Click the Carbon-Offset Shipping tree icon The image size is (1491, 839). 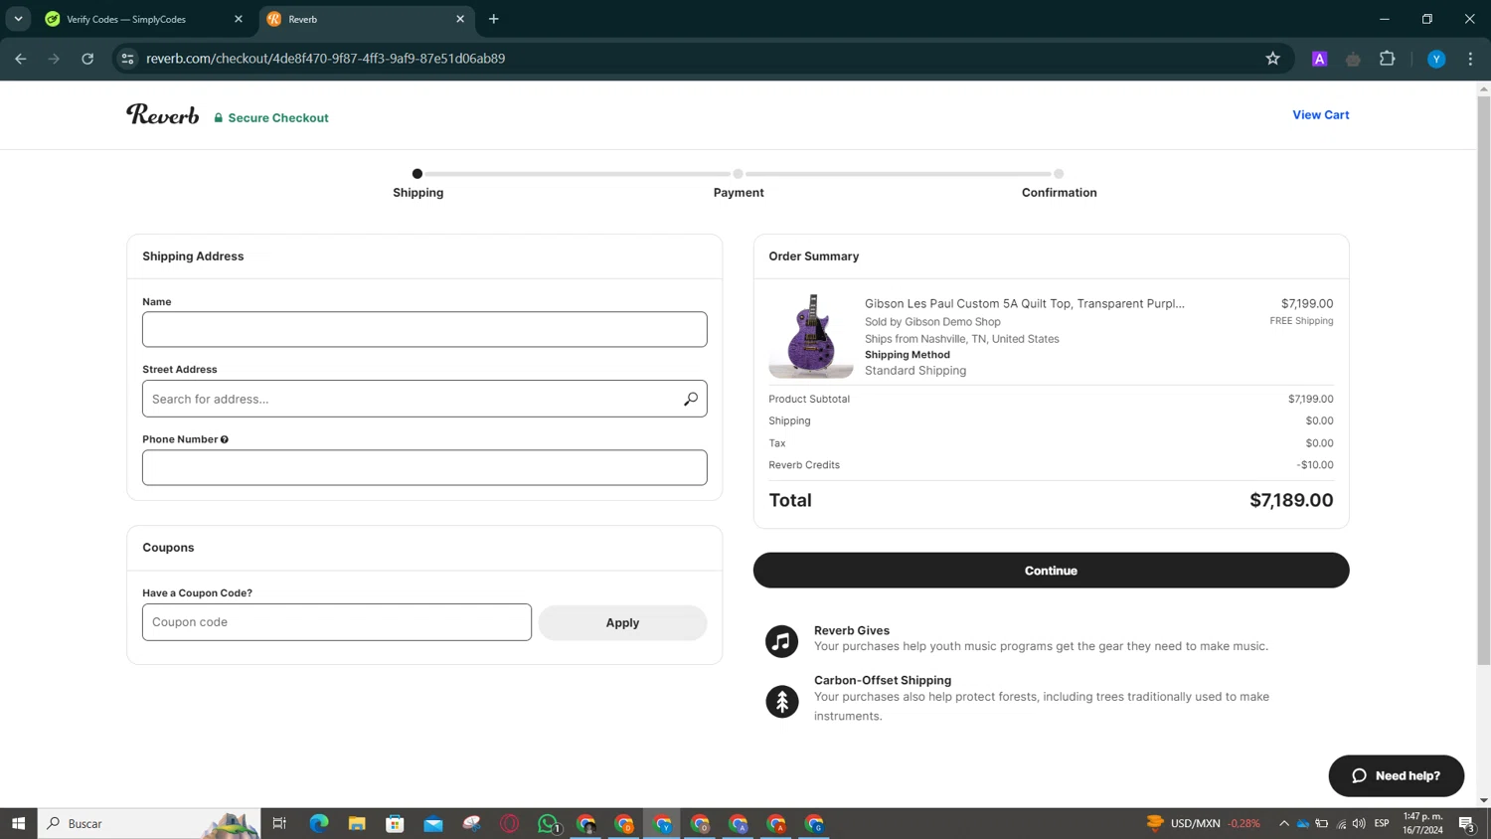781,701
